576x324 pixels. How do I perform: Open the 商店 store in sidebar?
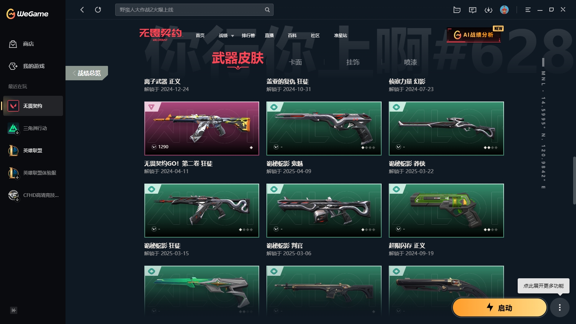click(22, 44)
